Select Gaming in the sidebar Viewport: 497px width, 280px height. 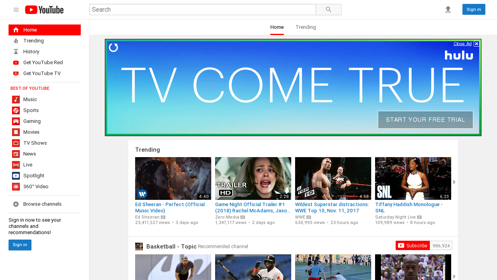pos(45,121)
